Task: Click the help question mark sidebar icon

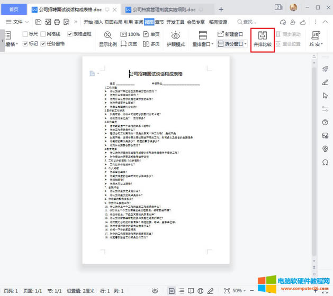Action: [325, 122]
